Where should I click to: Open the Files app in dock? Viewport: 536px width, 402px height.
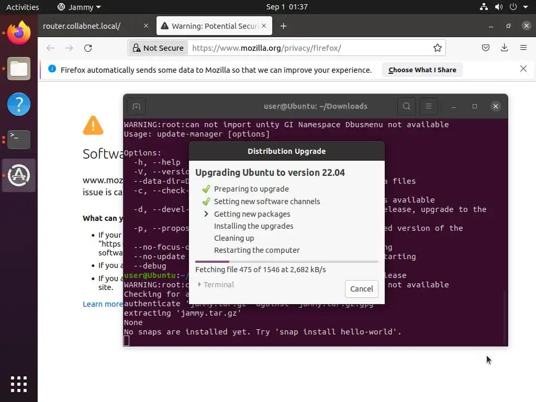tap(19, 69)
